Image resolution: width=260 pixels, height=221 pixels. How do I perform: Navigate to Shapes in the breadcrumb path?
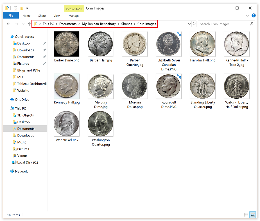pyautogui.click(x=126, y=24)
